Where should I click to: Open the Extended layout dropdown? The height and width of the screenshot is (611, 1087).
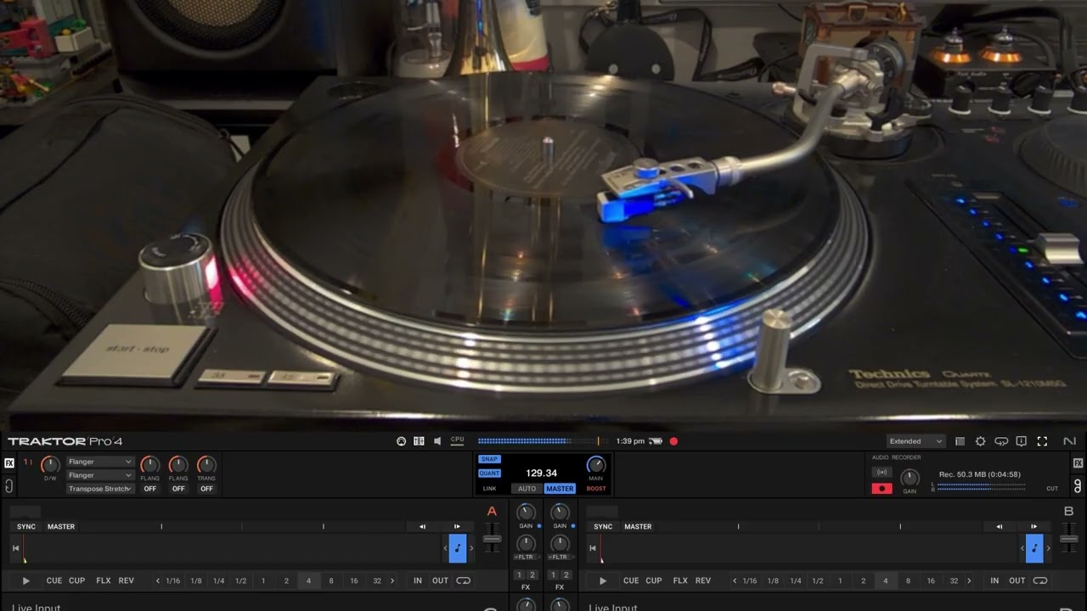(x=915, y=441)
